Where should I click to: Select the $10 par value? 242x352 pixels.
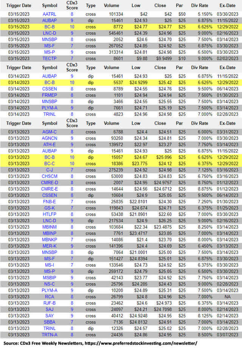tap(182, 59)
